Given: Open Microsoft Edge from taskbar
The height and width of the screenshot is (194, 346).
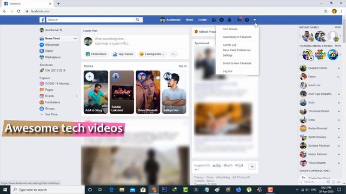Looking at the screenshot, I should point(111,190).
